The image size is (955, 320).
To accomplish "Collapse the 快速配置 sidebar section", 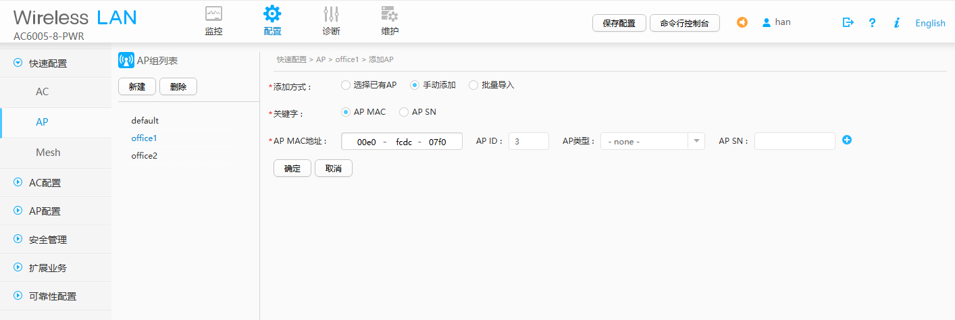I will [x=18, y=63].
